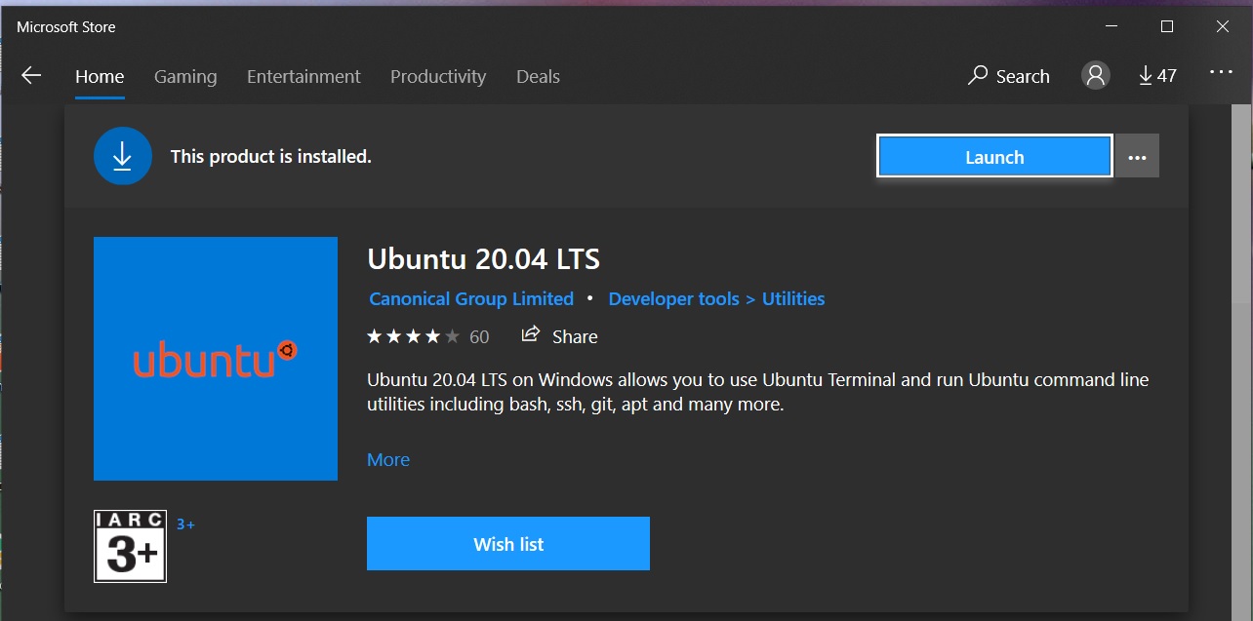Viewport: 1253px width, 621px height.
Task: Open the Deals tab
Action: [538, 76]
